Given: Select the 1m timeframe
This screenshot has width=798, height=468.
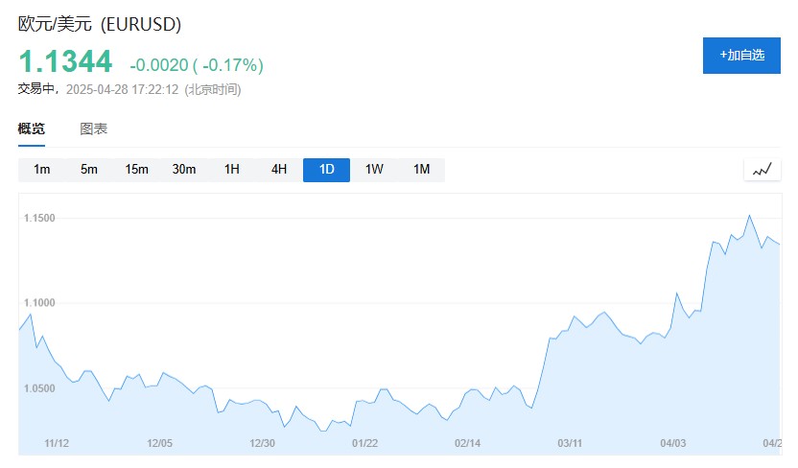Looking at the screenshot, I should click(x=41, y=170).
